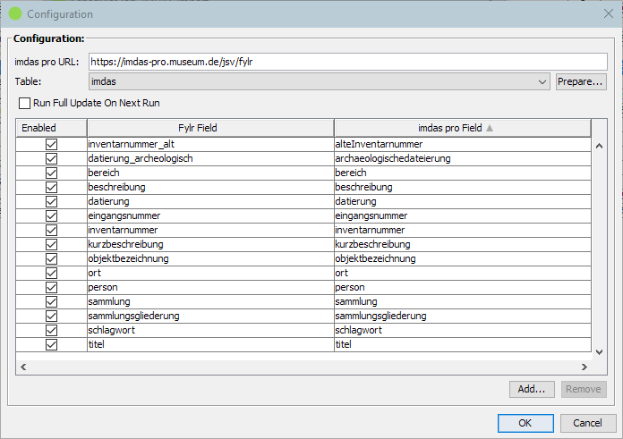The image size is (623, 439).
Task: Select Fylr field cell person
Action: point(210,287)
